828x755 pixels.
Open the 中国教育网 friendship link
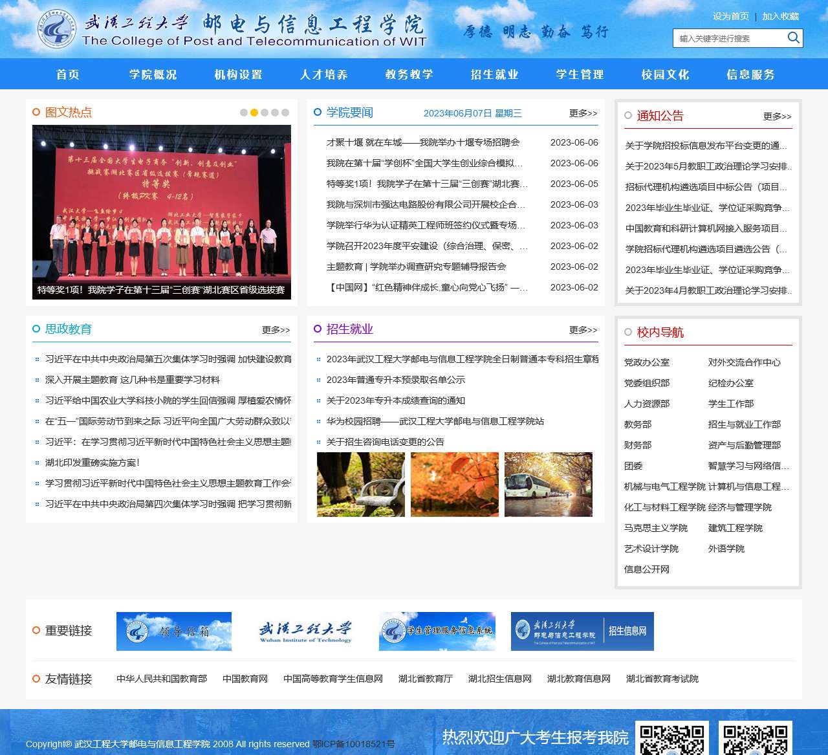[x=245, y=679]
